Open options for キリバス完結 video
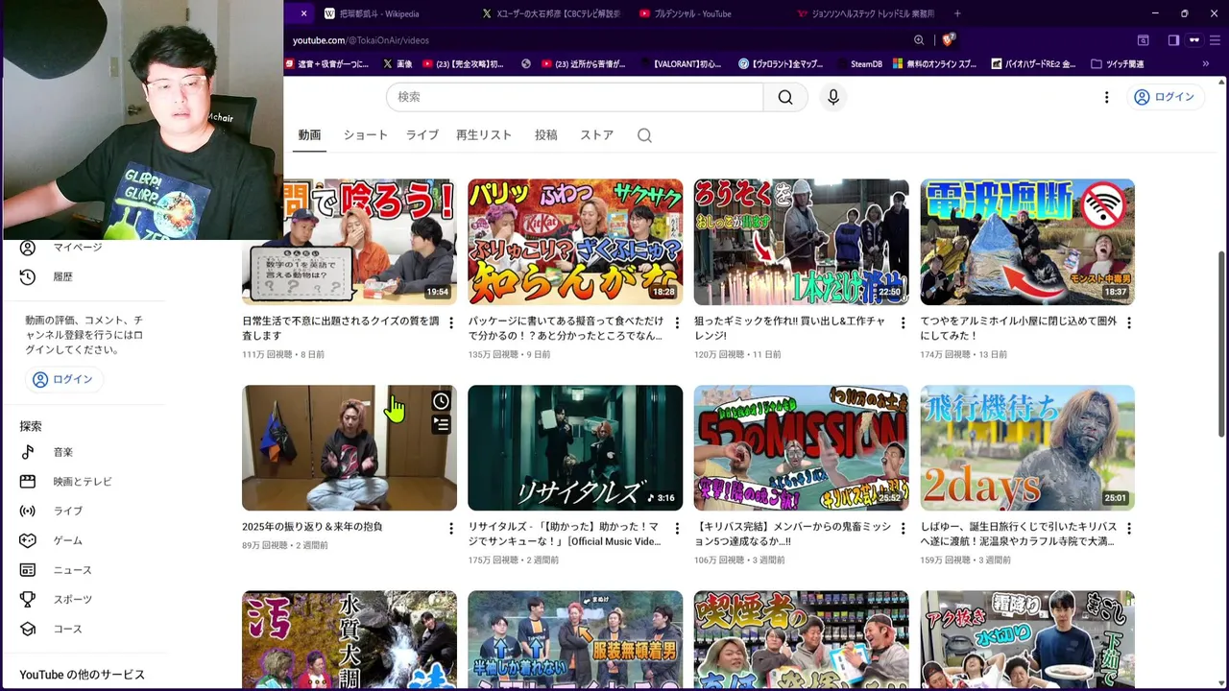This screenshot has height=691, width=1229. tap(903, 529)
